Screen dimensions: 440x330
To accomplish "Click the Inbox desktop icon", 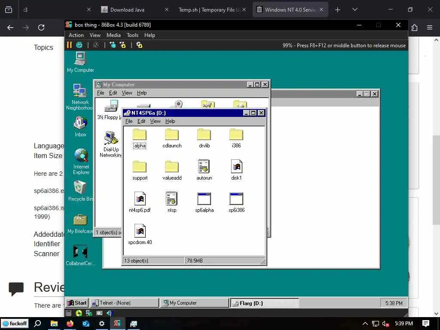I will [x=80, y=127].
